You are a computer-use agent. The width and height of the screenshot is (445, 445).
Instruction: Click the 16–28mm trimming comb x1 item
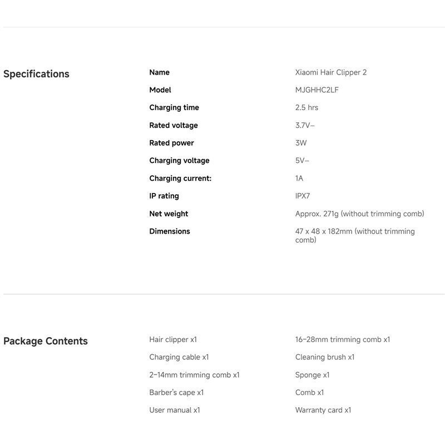(343, 339)
